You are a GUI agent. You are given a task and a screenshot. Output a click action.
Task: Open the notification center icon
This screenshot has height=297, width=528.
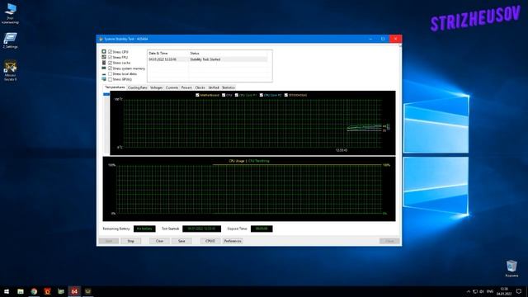519,291
